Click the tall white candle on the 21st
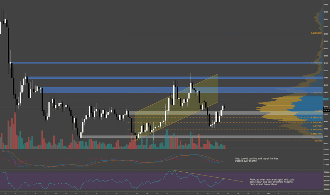Image resolution: width=330 pixels, height=195 pixels. 174,95
